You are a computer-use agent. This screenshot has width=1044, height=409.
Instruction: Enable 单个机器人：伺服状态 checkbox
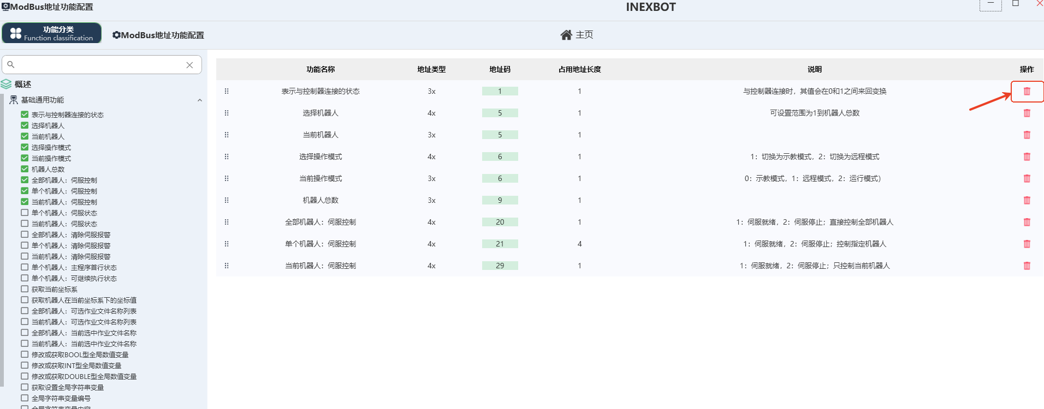point(25,213)
